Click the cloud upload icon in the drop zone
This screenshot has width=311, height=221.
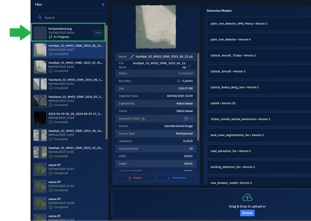247,197
